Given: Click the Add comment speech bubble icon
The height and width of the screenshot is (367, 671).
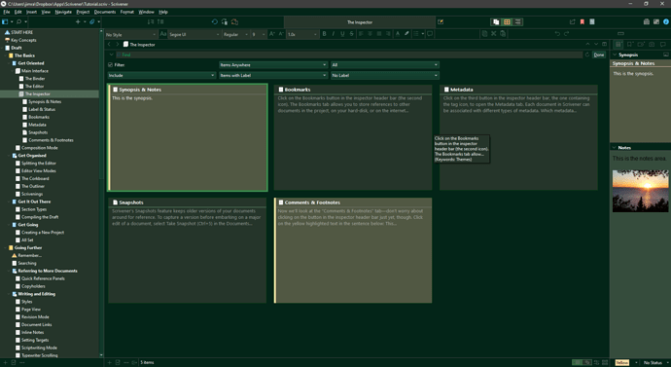Looking at the screenshot, I should click(430, 34).
